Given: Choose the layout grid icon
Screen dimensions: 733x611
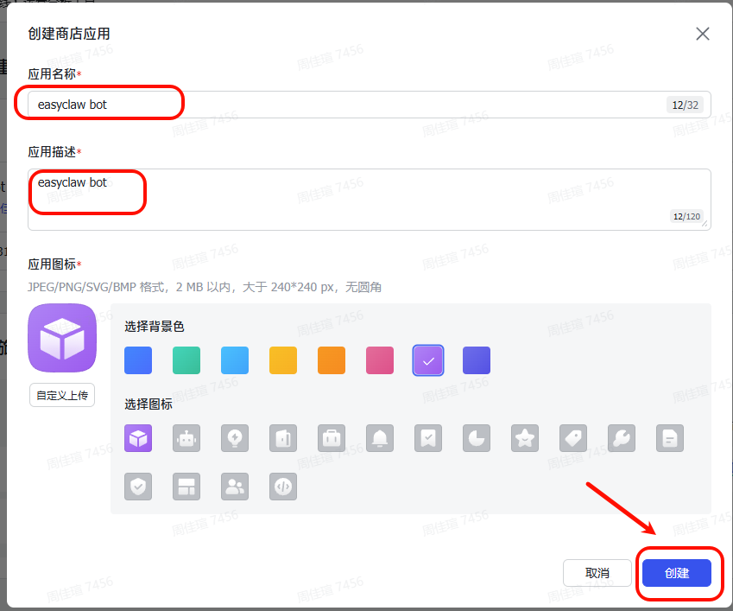Looking at the screenshot, I should [186, 487].
